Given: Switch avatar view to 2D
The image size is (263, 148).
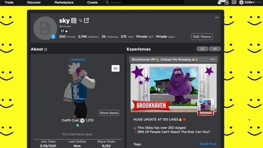Looking at the screenshot, I should click(115, 68).
